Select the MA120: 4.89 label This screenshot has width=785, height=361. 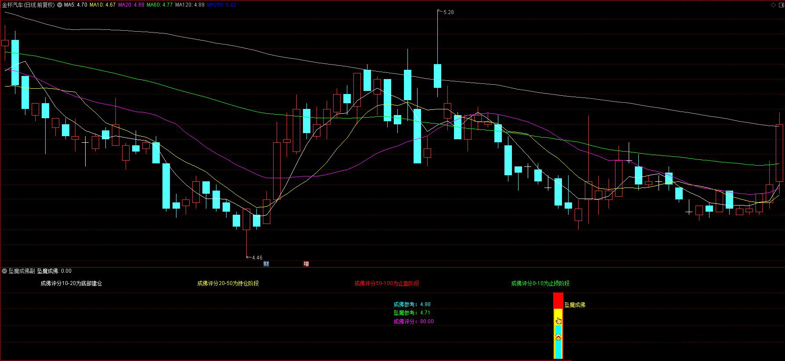[x=190, y=5]
